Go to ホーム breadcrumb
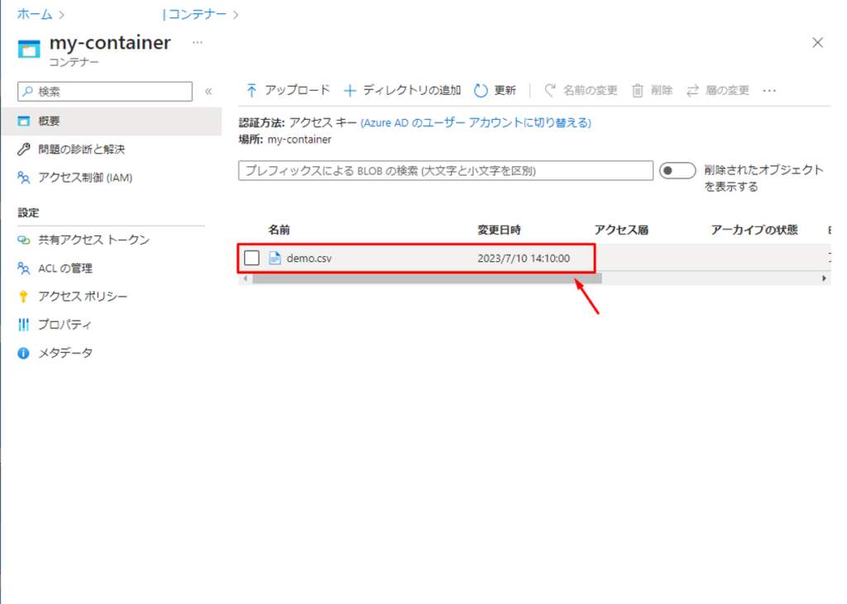Viewport: 847px width, 604px height. pyautogui.click(x=35, y=14)
